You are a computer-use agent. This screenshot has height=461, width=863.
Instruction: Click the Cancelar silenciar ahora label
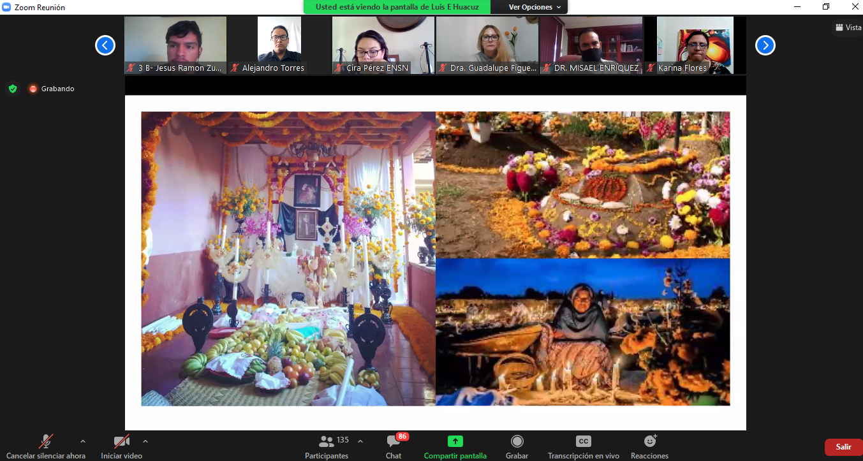[46, 456]
